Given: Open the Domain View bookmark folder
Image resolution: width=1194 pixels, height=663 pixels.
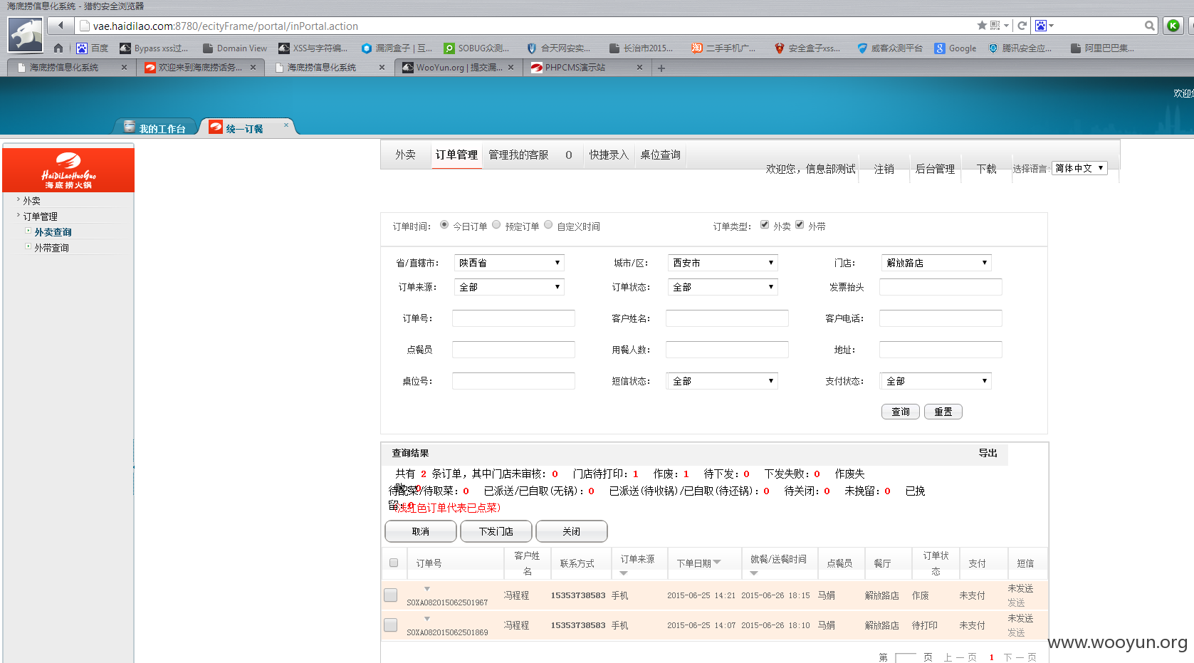Looking at the screenshot, I should tap(235, 48).
